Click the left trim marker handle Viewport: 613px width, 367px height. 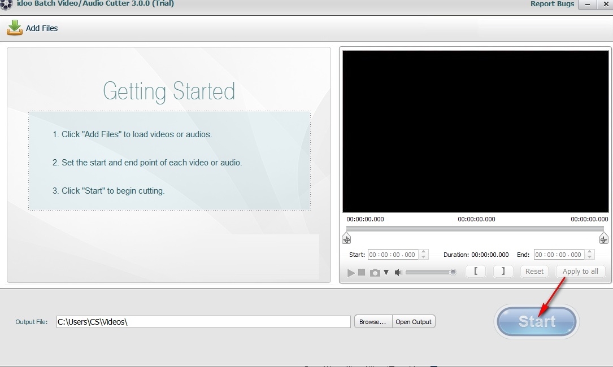pyautogui.click(x=346, y=238)
